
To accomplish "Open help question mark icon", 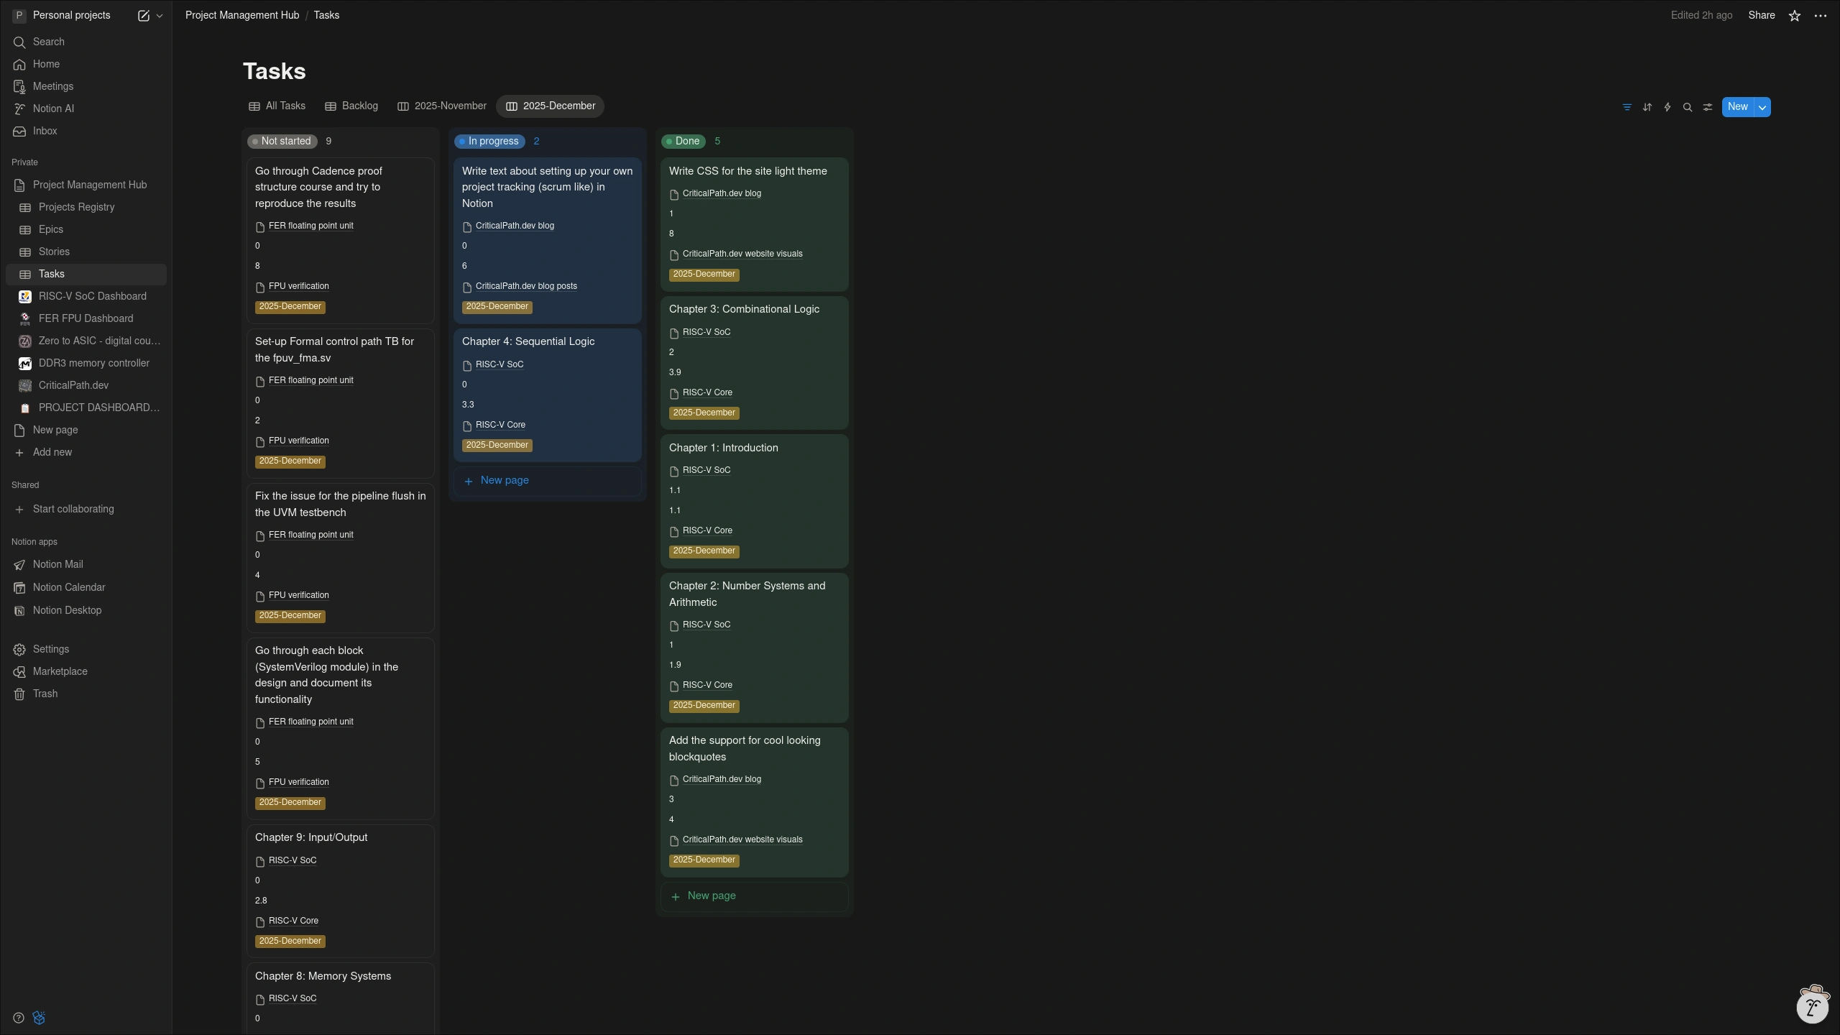I will click(x=19, y=1018).
